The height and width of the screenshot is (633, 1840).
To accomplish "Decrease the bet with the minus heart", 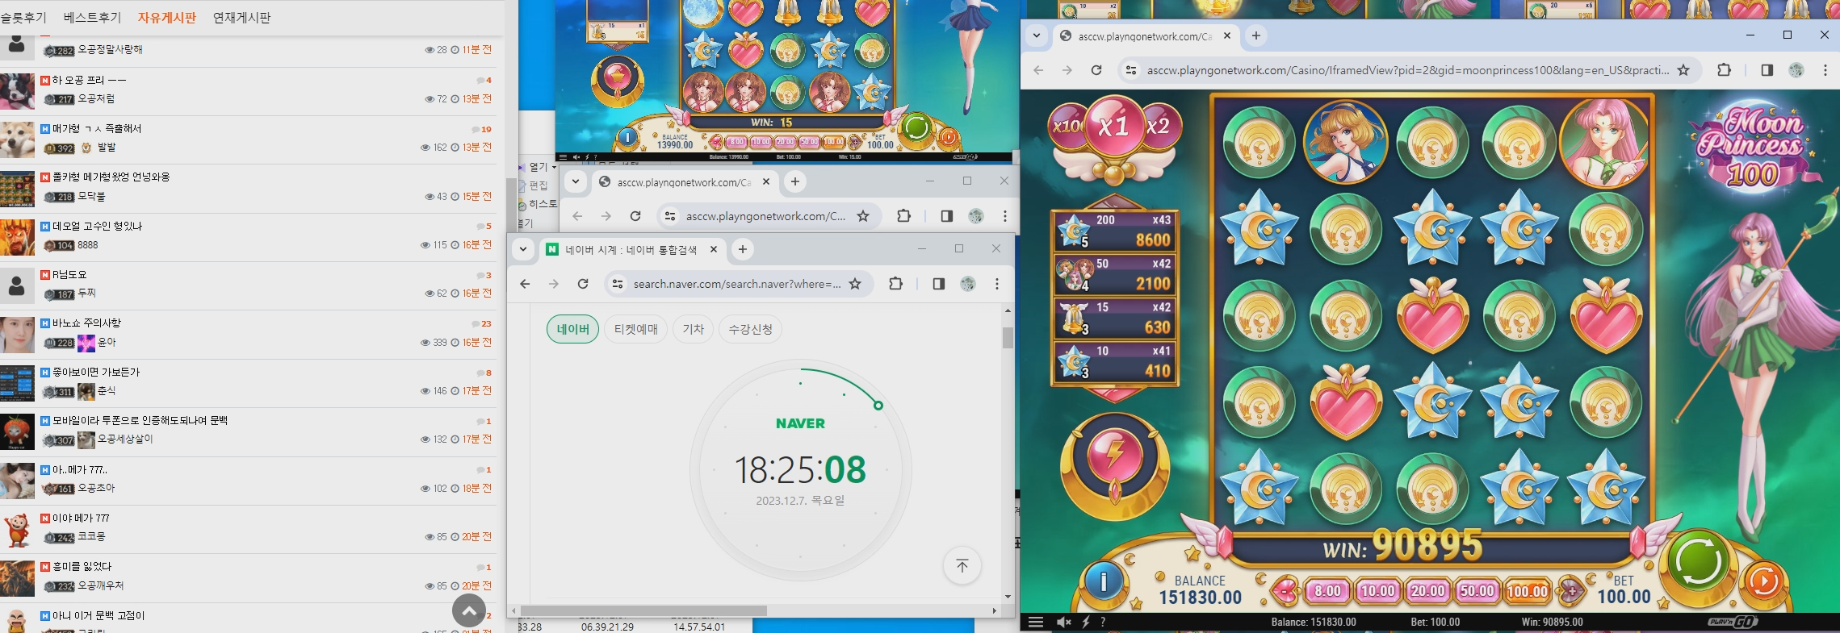I will tap(1285, 591).
